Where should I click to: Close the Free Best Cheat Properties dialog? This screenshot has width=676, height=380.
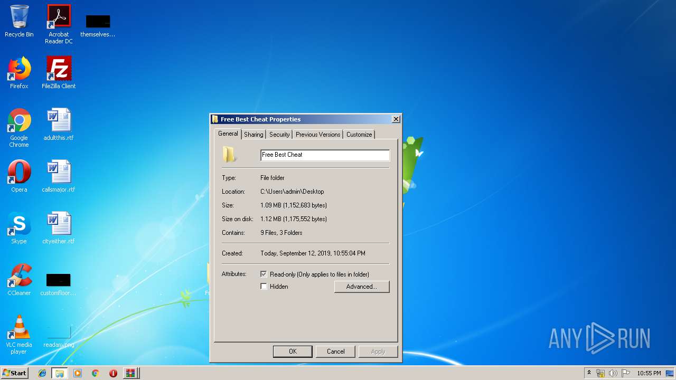coord(396,119)
